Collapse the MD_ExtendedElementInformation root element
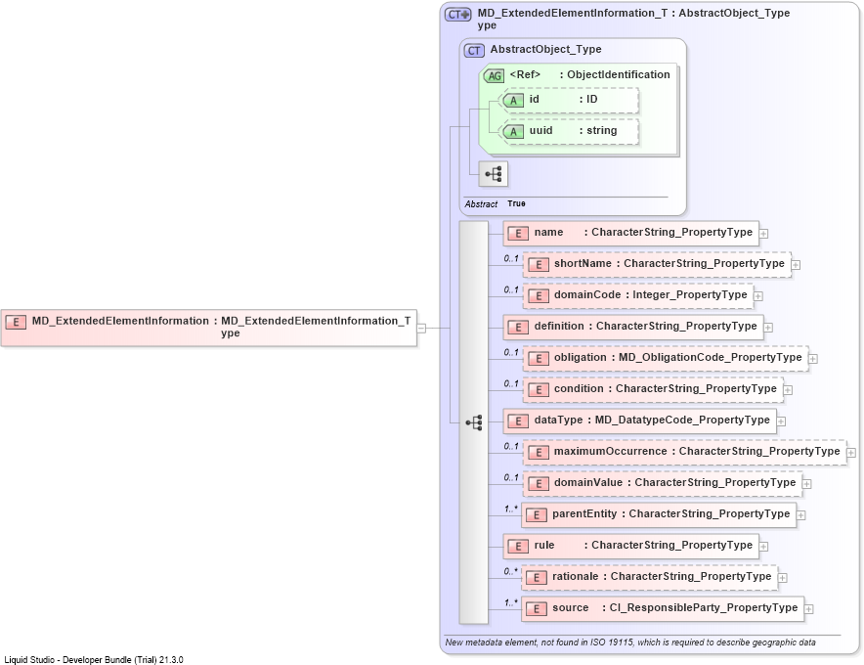 pyautogui.click(x=421, y=328)
